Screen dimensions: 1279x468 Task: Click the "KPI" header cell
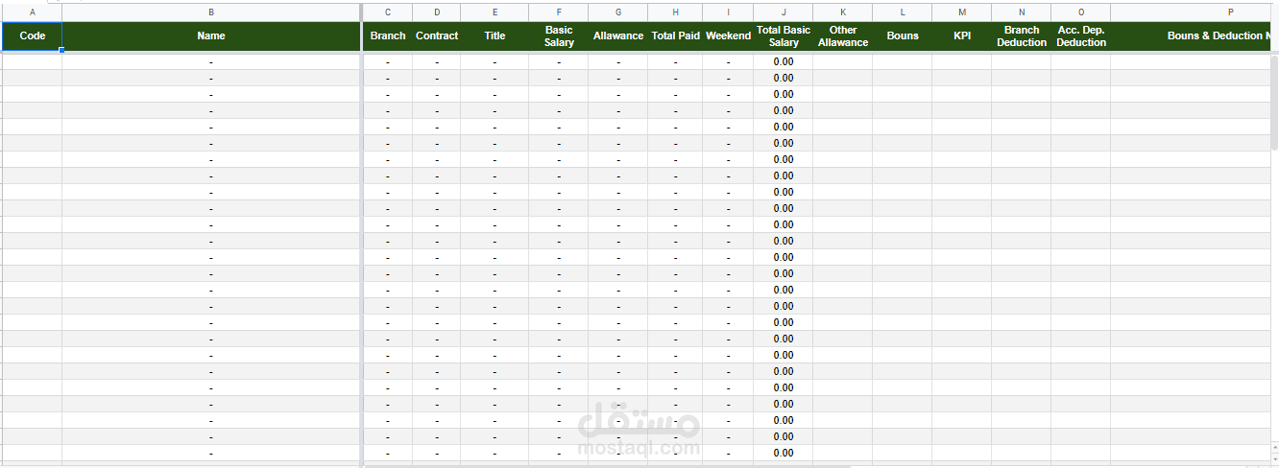(x=962, y=36)
